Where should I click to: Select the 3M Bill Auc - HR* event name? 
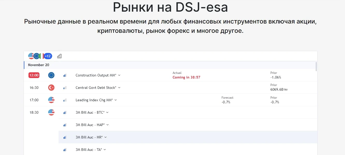click(x=89, y=137)
